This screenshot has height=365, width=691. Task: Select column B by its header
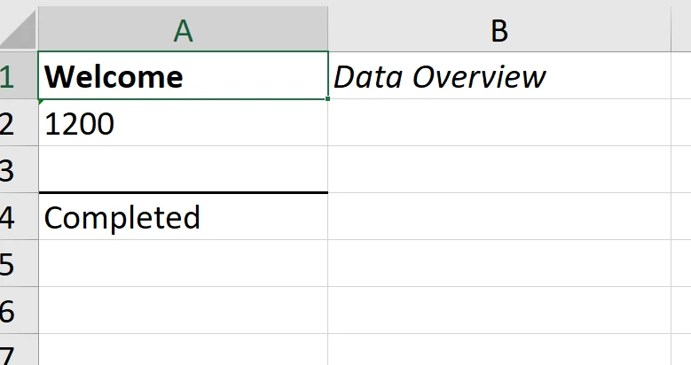coord(499,30)
